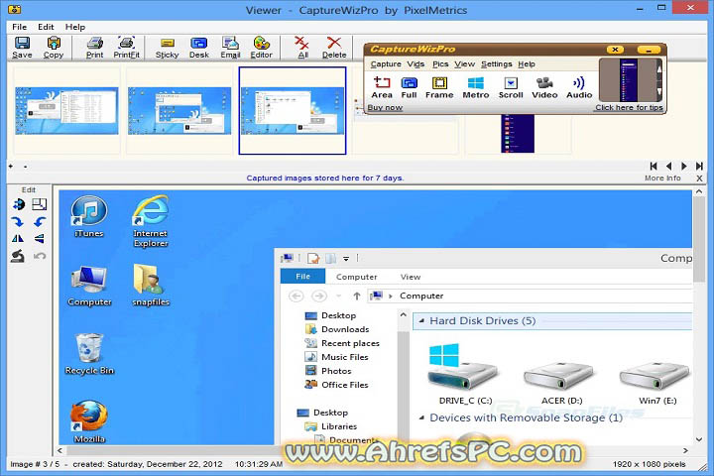Open the Edit menu in Viewer
This screenshot has width=714, height=476.
tap(46, 27)
